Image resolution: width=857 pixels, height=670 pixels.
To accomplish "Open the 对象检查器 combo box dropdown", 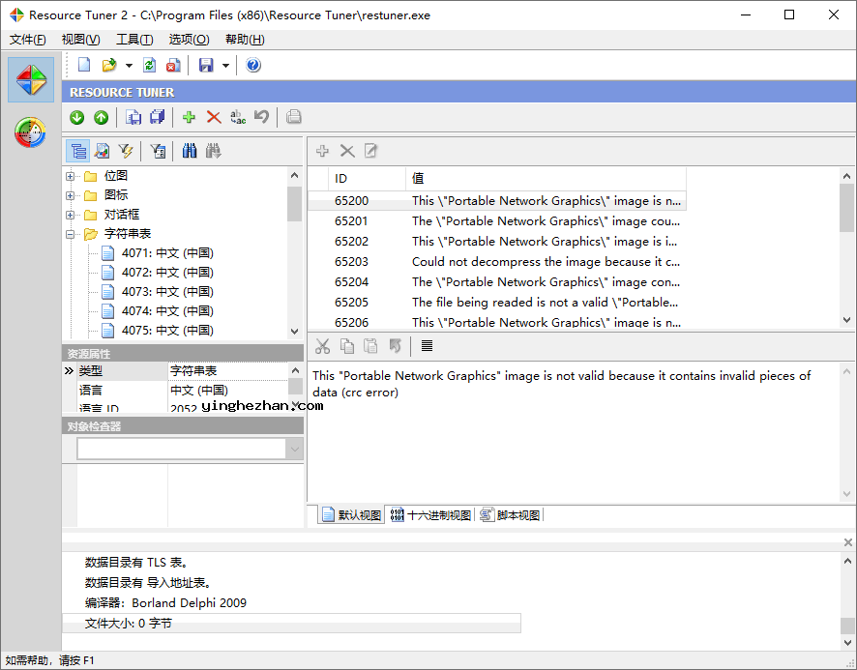I will (295, 450).
